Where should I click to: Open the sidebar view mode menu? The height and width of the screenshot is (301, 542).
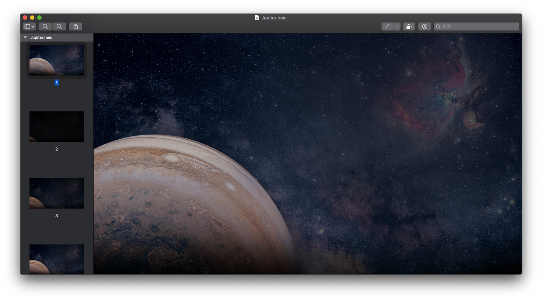tap(29, 27)
